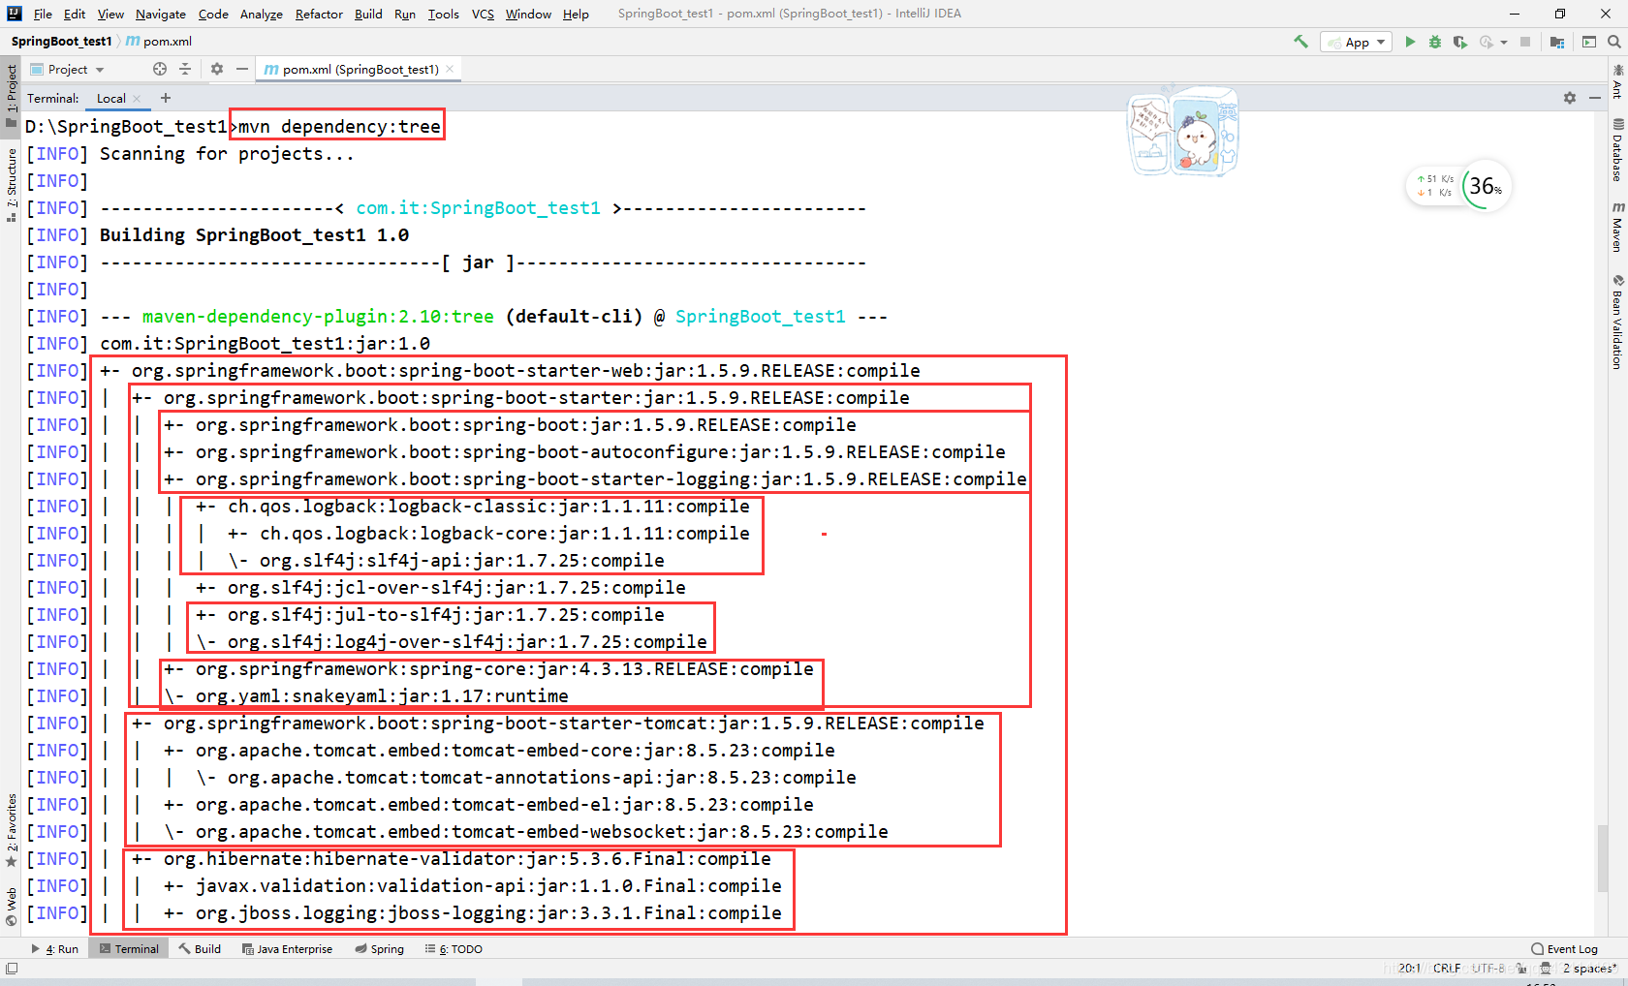The height and width of the screenshot is (986, 1628).
Task: Minimize the Terminal panel with the minus icon
Action: [x=1595, y=98]
